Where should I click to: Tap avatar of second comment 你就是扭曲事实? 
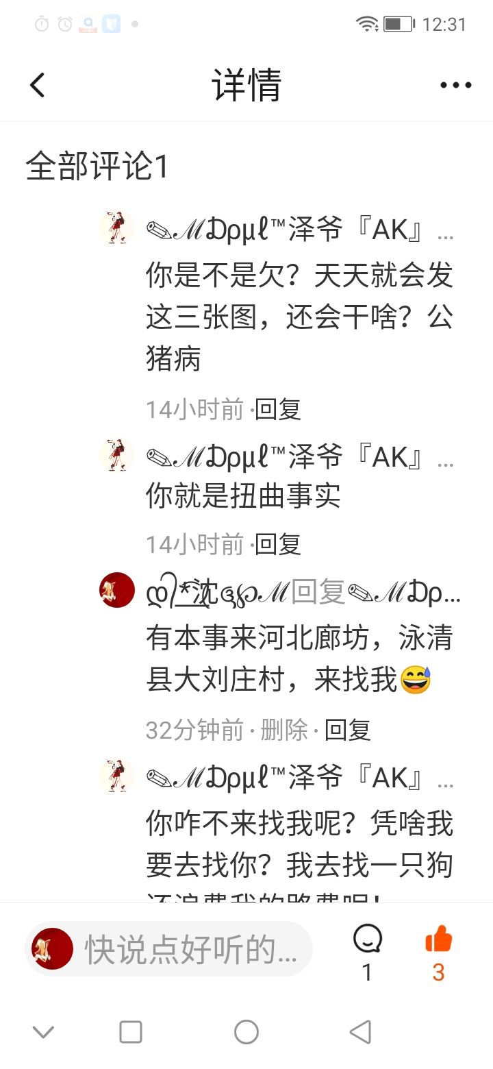117,454
